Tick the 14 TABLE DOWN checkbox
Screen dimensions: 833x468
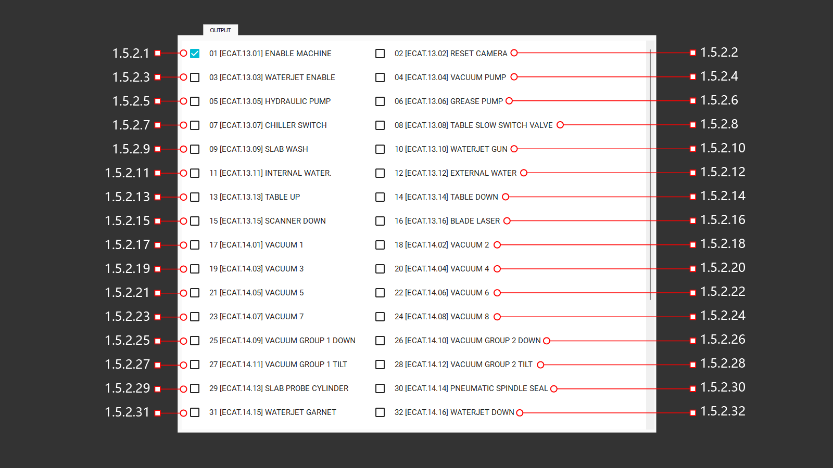[380, 197]
